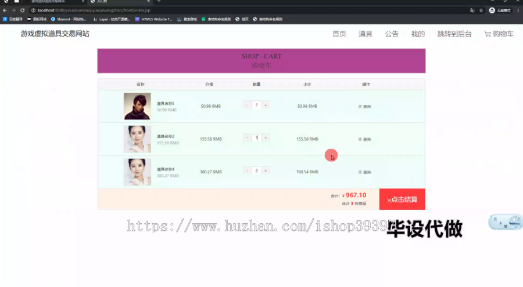This screenshot has height=287, width=523.
Task: Open the 首页 nav item
Action: click(x=339, y=34)
